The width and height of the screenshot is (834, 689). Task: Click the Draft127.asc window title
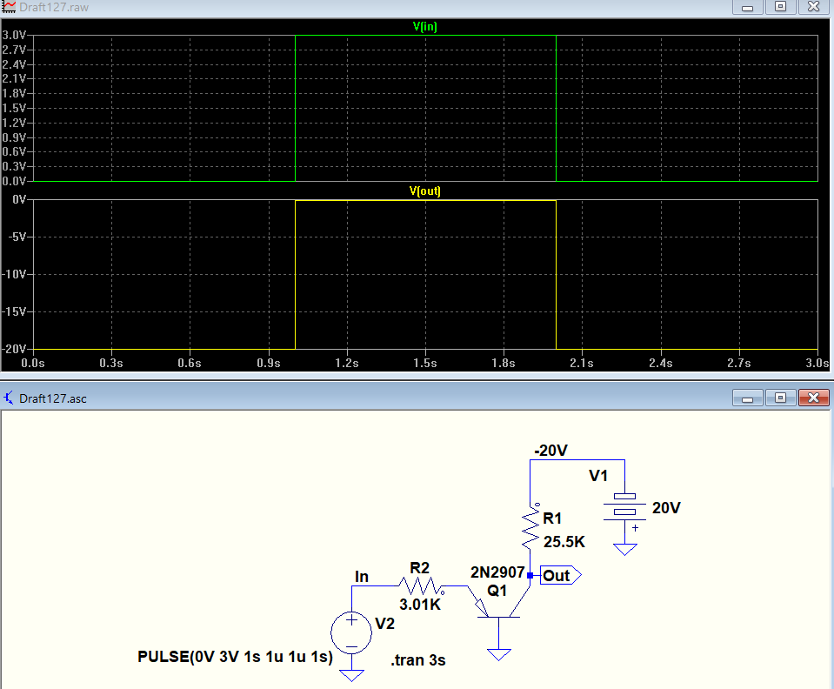tap(53, 398)
